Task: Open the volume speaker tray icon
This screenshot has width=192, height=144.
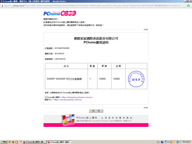Action: [180, 142]
